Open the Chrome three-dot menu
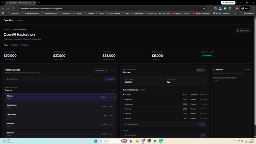 tap(253, 8)
